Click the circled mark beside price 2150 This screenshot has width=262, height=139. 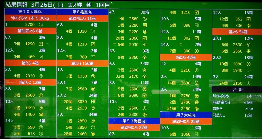pyautogui.click(x=248, y=83)
